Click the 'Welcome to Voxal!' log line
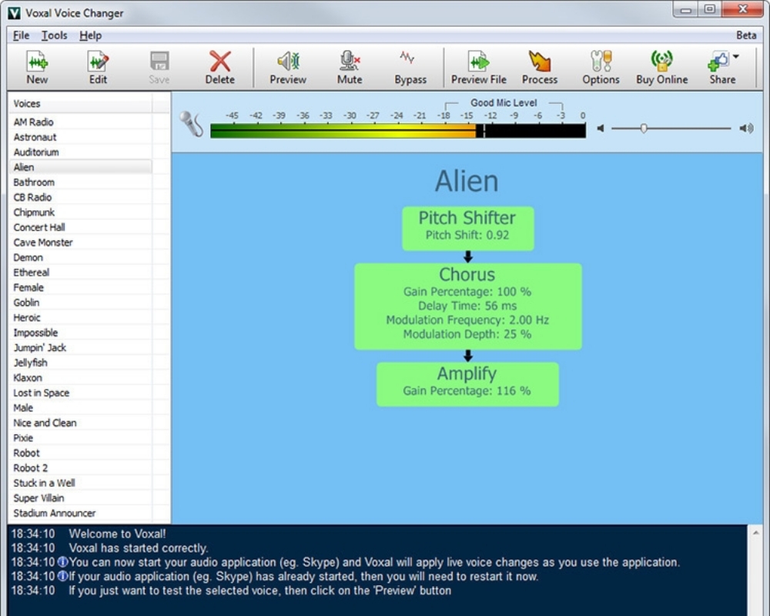Screen dimensions: 770x616 117,534
